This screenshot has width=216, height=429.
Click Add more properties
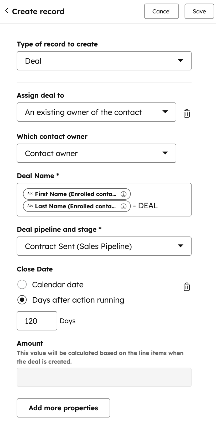coord(63,408)
